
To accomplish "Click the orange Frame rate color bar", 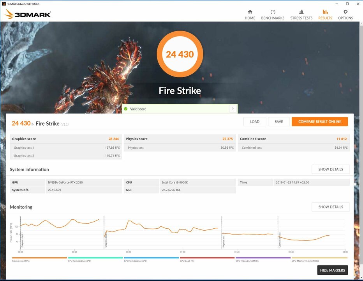I will coord(39,258).
